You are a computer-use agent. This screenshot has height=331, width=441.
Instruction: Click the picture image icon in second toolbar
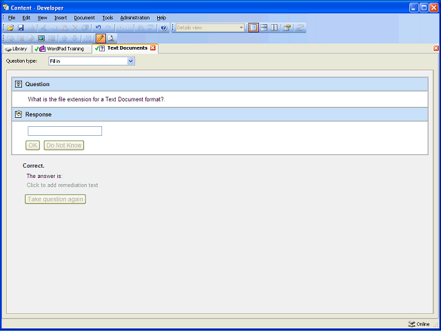pyautogui.click(x=41, y=39)
